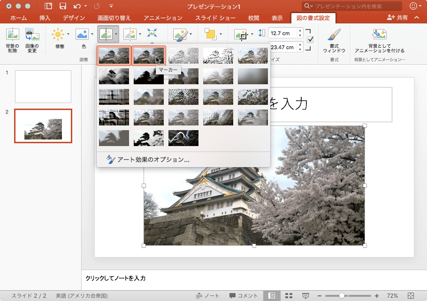Toggle the lock aspect ratio checkbox
Viewport: 427px width, 301px height.
[x=310, y=40]
